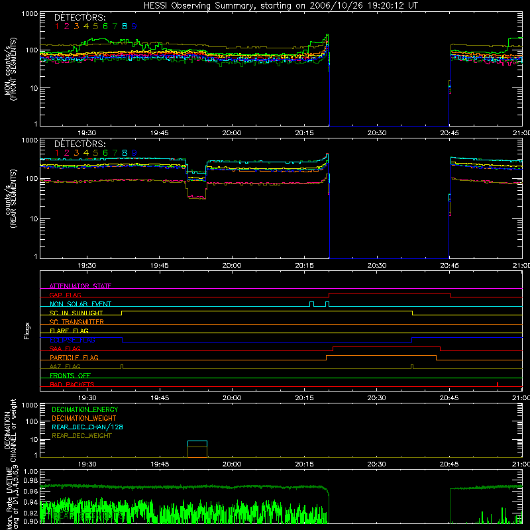Click the DECIMATION_WEIGHT legend entry
Screen dimensions: 530x530
coord(84,418)
